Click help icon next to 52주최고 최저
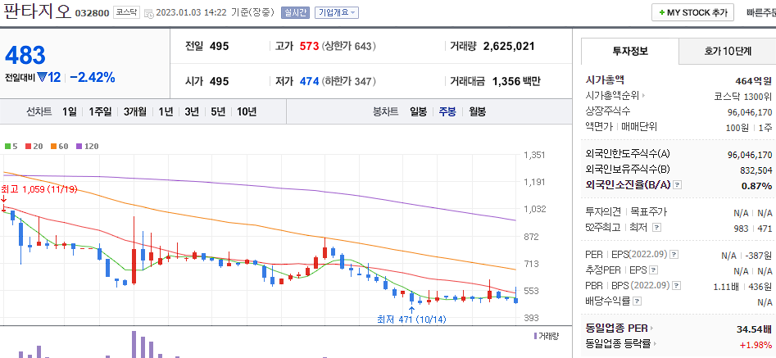 (656, 228)
